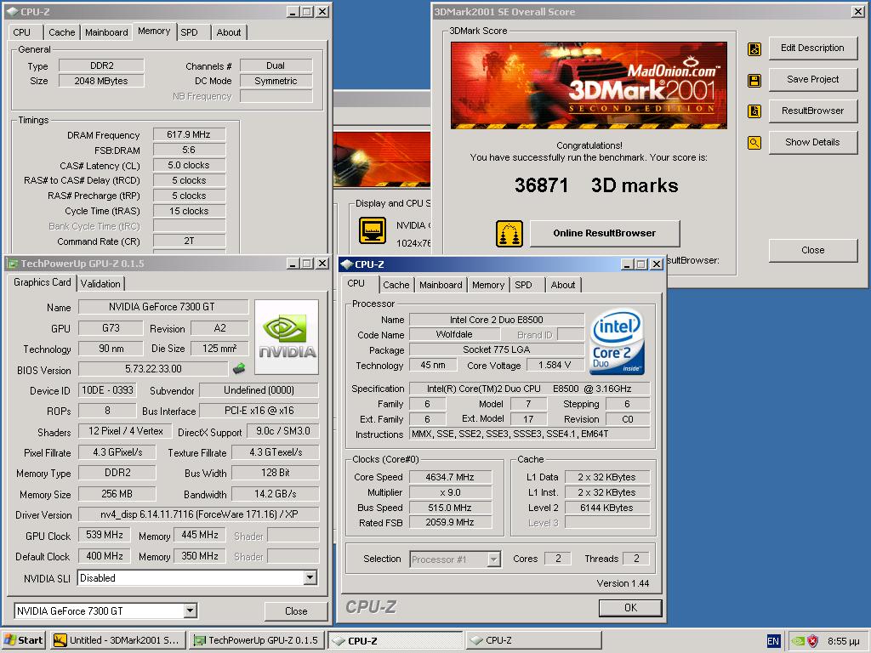Screen dimensions: 871x653
Task: Open Memory tab in front CPU-Z window
Action: [488, 285]
